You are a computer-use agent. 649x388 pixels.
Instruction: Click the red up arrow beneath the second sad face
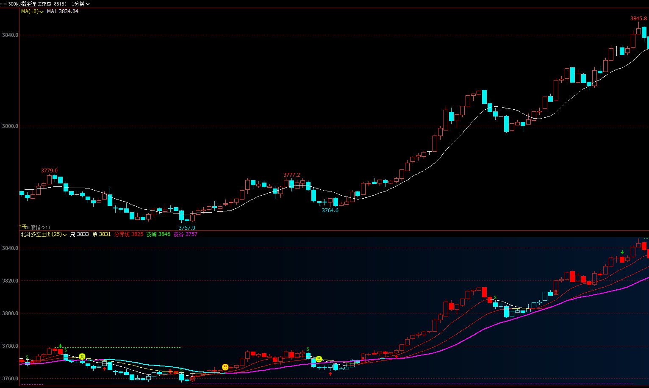point(330,374)
